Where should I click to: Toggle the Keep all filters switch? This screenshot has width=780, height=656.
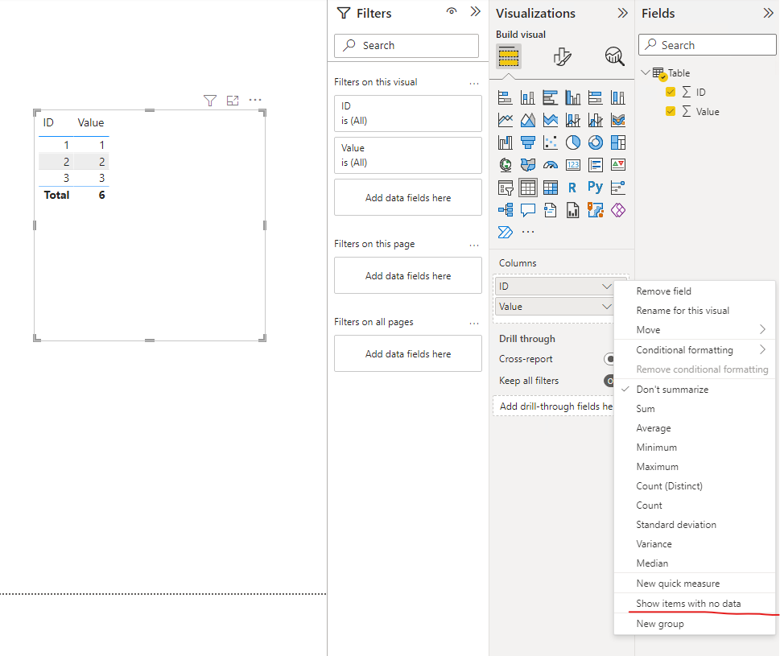coord(609,381)
